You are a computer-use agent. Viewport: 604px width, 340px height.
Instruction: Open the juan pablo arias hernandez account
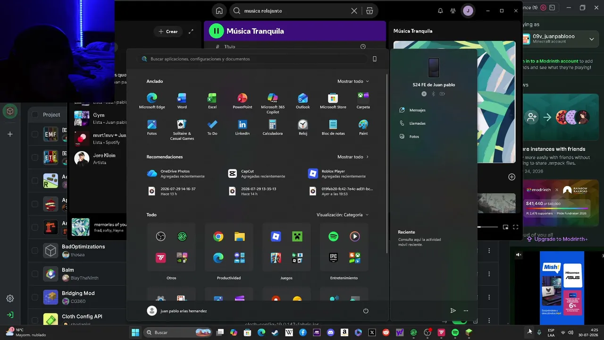tap(177, 311)
